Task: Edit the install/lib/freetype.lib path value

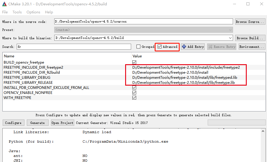Action: pos(184,83)
